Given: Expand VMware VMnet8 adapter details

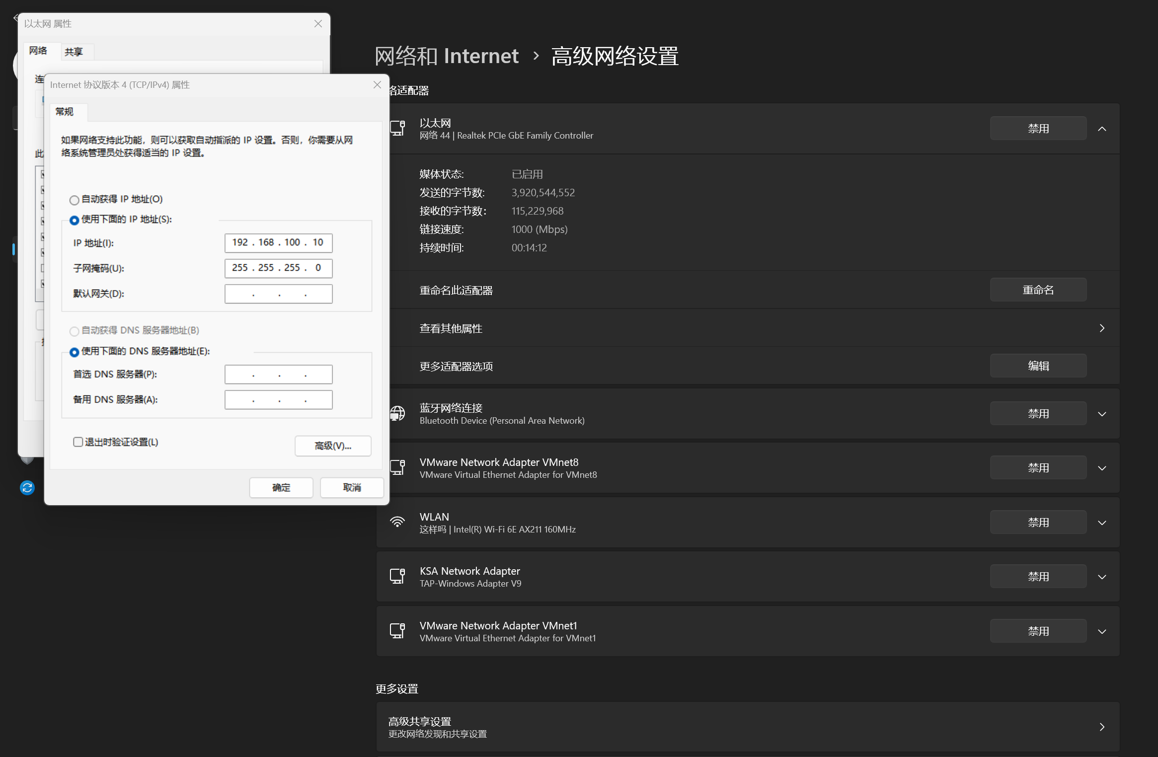Looking at the screenshot, I should tap(1102, 468).
